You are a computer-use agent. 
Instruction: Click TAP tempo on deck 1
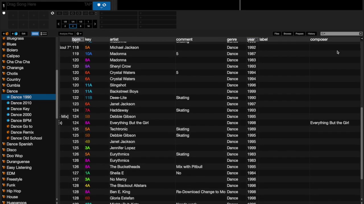tap(88, 4)
